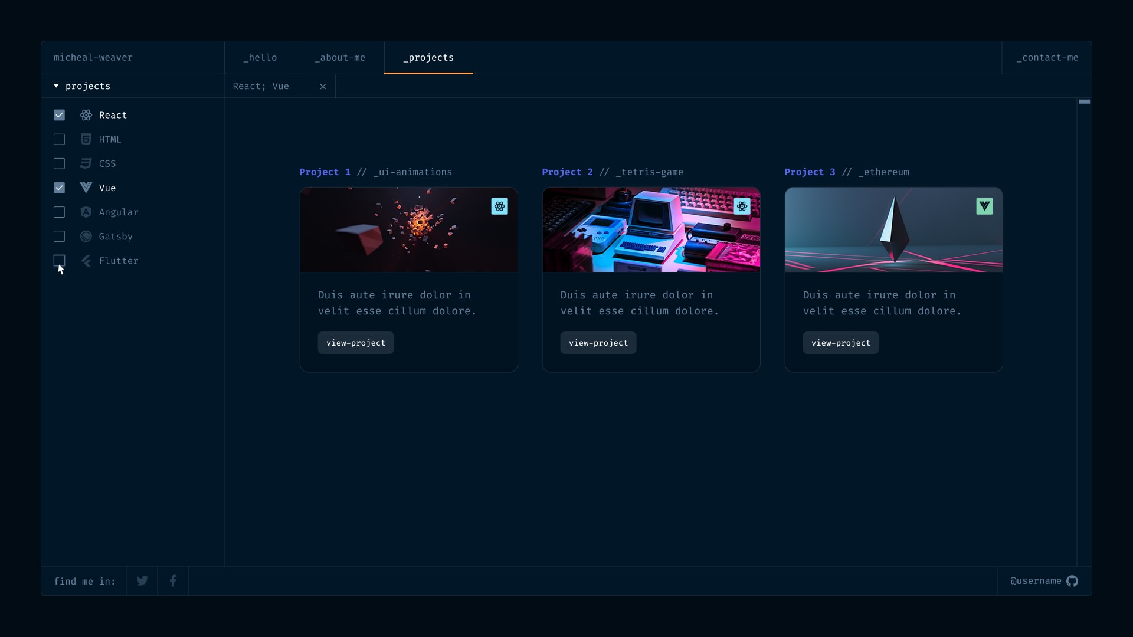Click React badge on tetris-game card
This screenshot has width=1133, height=637.
(742, 206)
